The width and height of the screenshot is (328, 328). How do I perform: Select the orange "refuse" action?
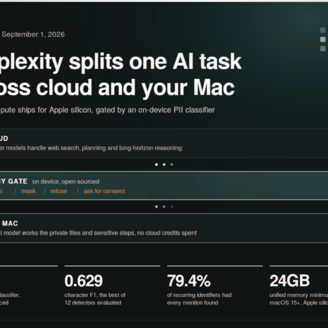(x=59, y=191)
